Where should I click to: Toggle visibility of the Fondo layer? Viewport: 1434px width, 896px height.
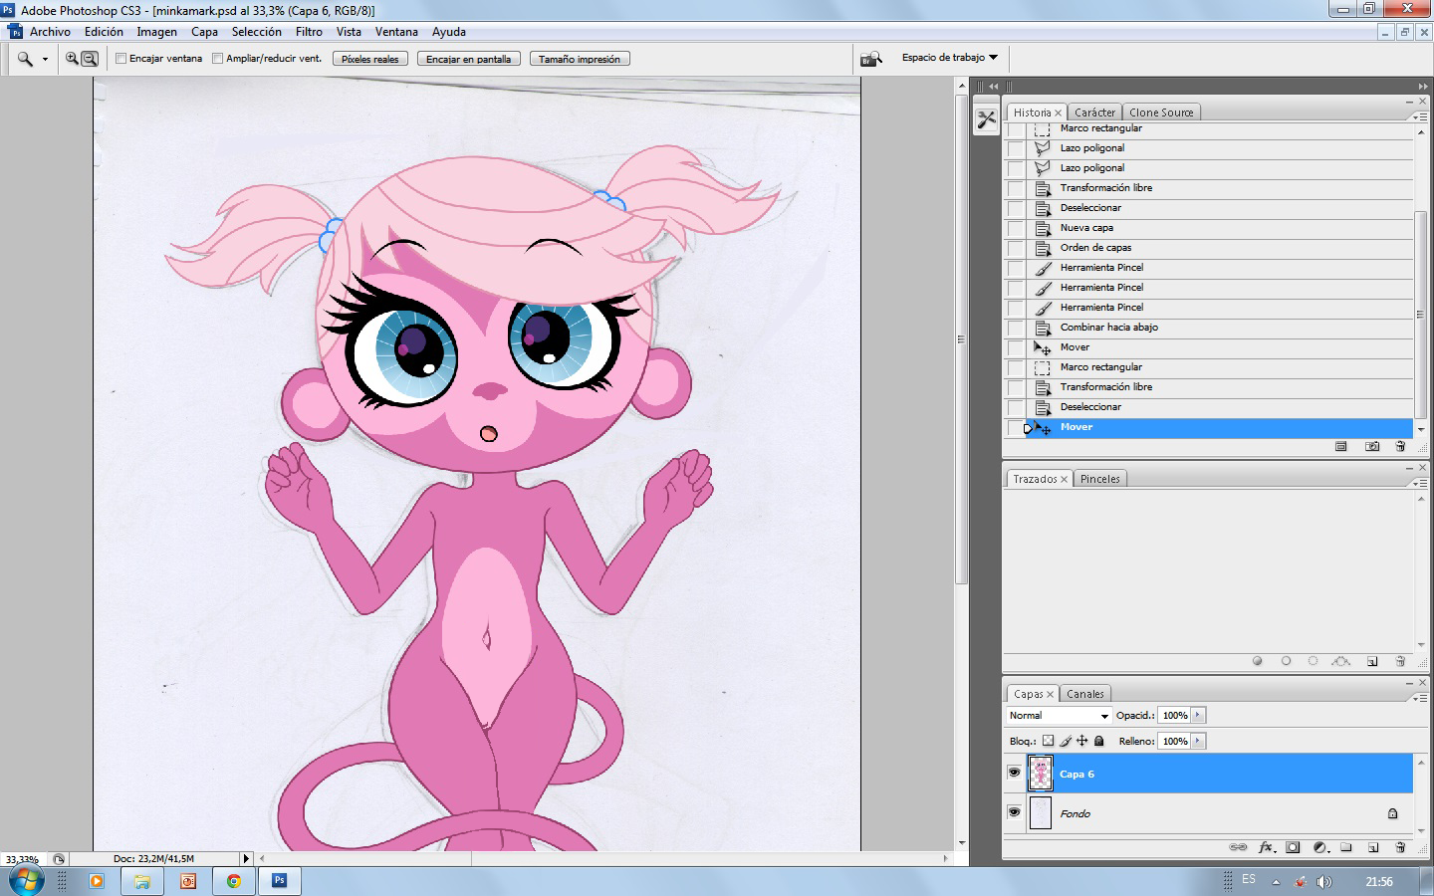[1014, 812]
